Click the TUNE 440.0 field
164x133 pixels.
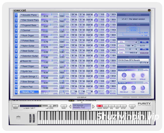pyautogui.click(x=131, y=53)
